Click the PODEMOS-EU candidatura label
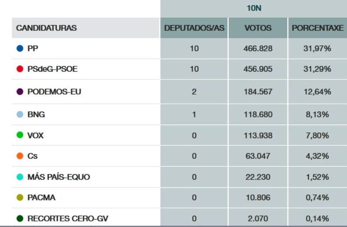The height and width of the screenshot is (227, 347). coord(54,92)
